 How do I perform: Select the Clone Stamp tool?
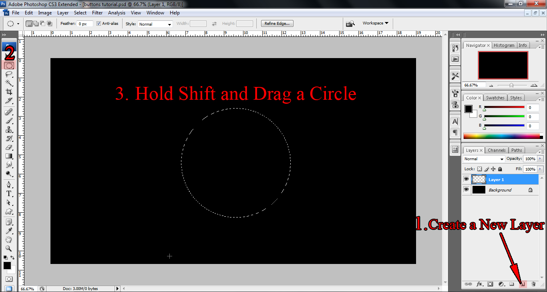pos(9,129)
